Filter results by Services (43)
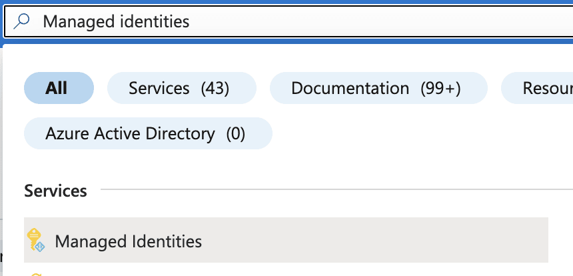This screenshot has height=276, width=573. pyautogui.click(x=182, y=88)
